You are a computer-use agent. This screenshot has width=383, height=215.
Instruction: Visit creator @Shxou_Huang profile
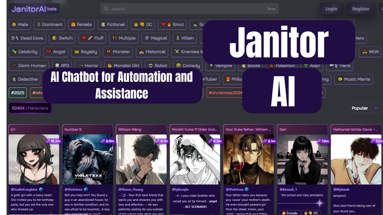(131, 189)
